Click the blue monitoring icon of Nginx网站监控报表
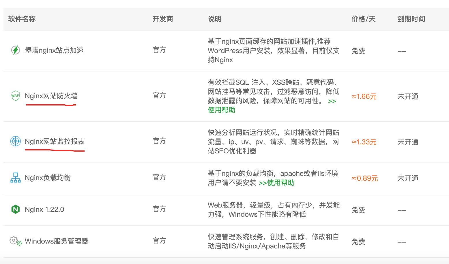449x264 pixels. click(x=15, y=141)
